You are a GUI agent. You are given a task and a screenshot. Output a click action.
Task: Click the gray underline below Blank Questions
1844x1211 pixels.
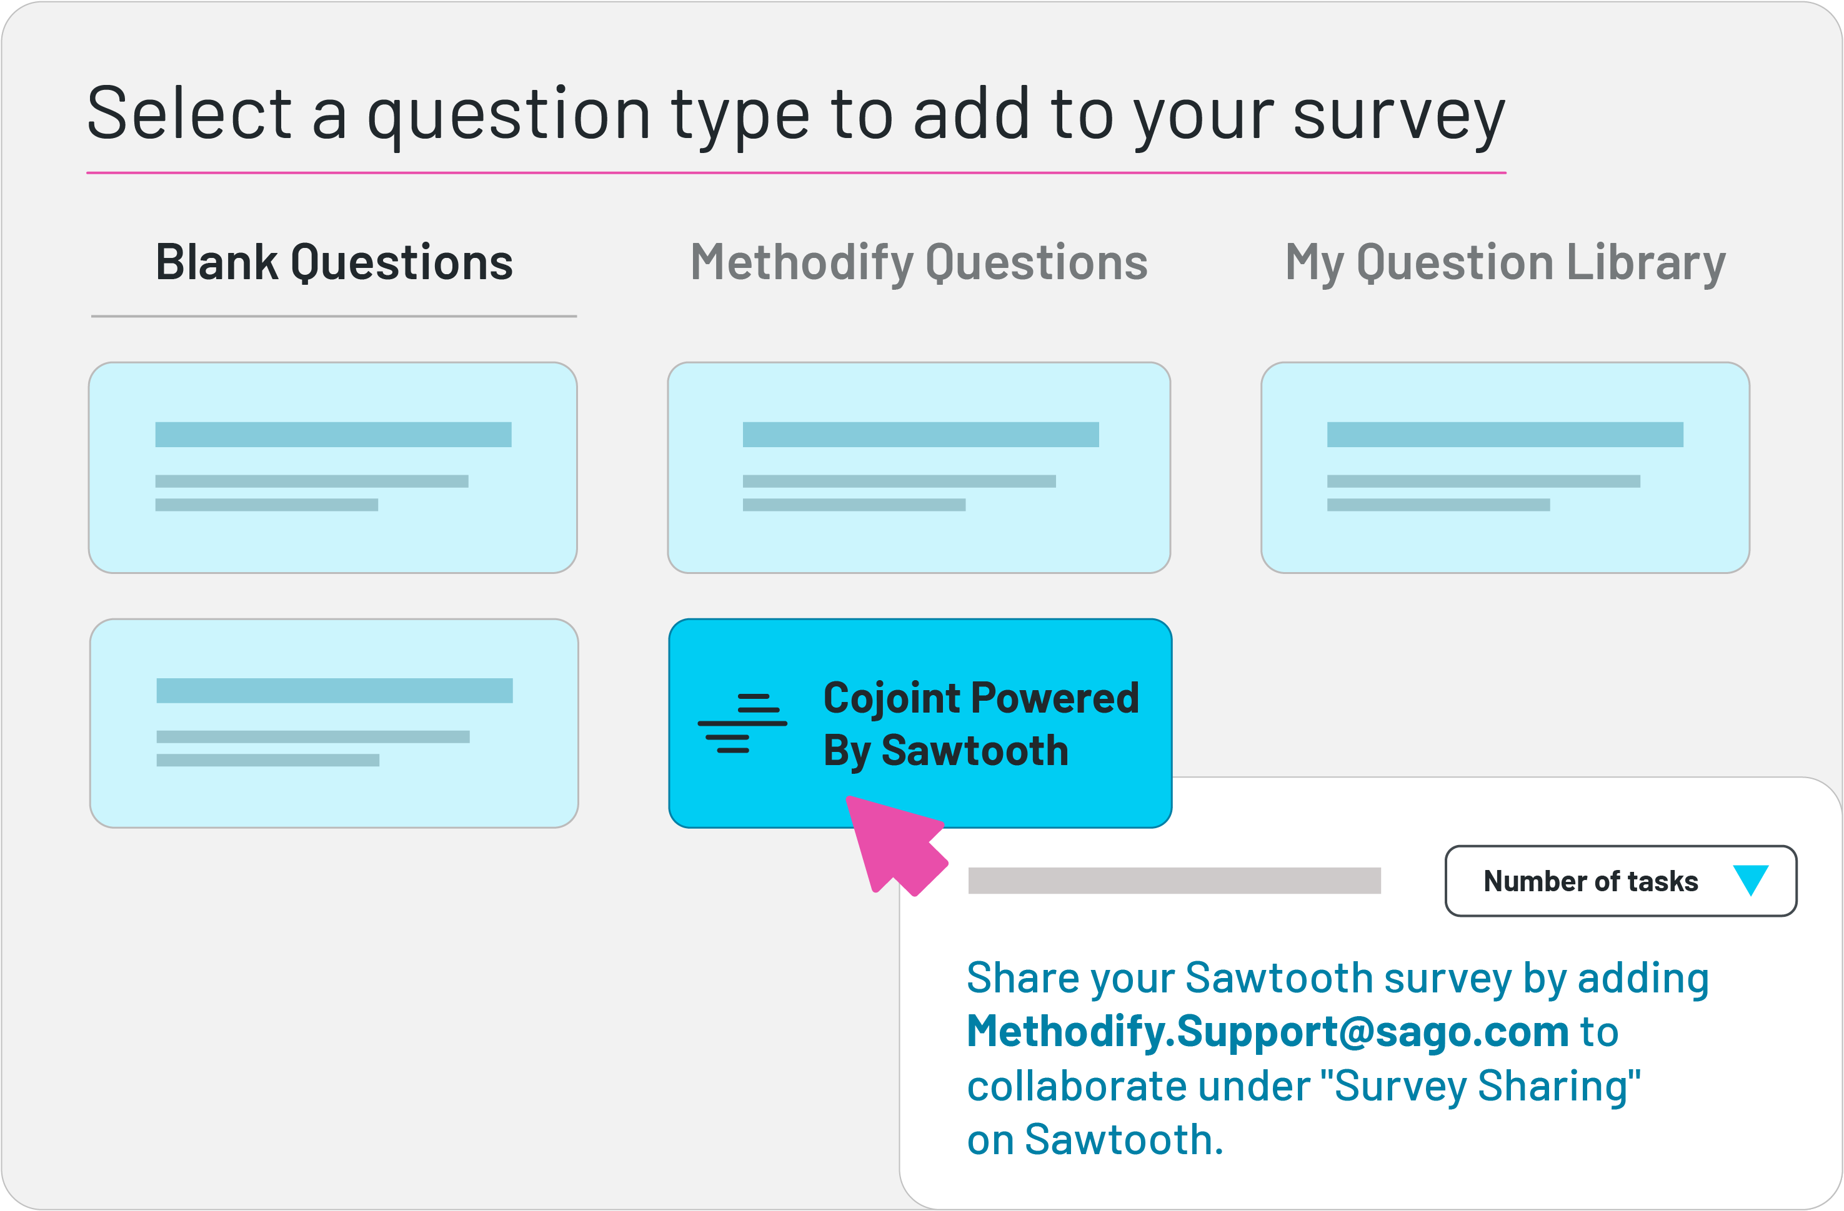click(x=334, y=316)
